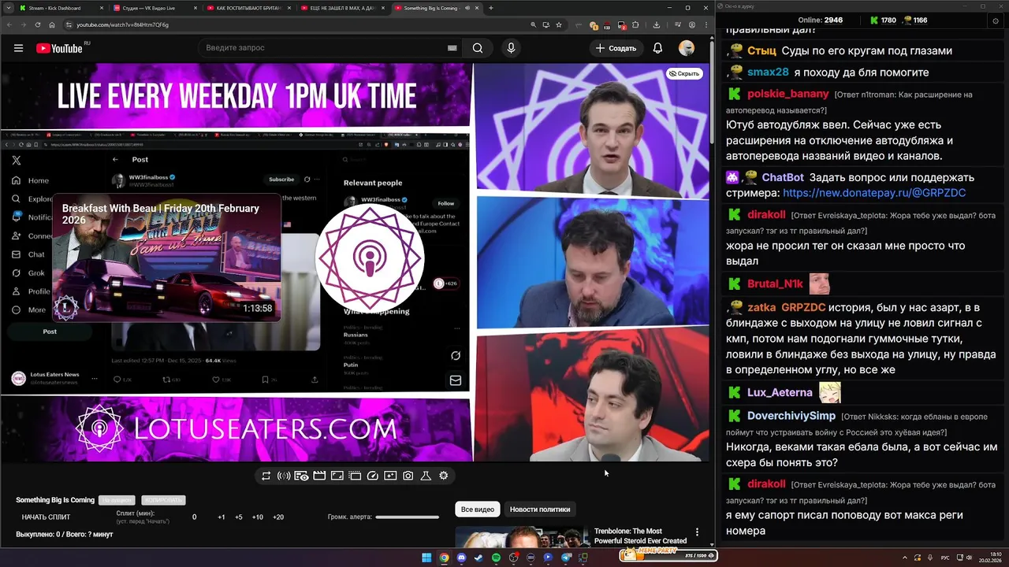Open the YouTube guide hamburger menu
1009x567 pixels.
point(18,48)
